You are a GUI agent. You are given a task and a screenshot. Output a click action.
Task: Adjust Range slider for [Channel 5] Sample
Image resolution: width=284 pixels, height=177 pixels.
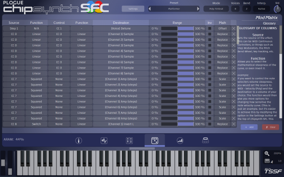point(177,57)
